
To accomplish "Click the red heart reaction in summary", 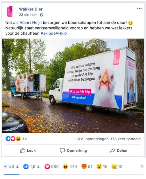I will point(13,139).
